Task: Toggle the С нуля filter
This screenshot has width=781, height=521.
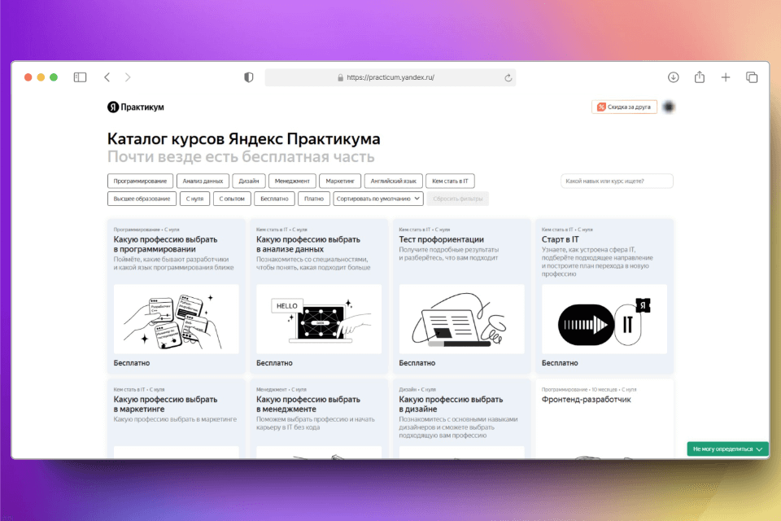Action: pyautogui.click(x=194, y=199)
